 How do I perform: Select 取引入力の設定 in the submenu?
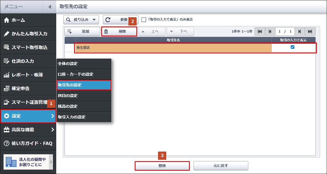click(84, 117)
